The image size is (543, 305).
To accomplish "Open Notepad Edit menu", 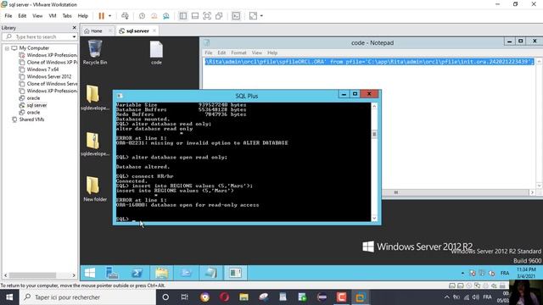I will click(221, 53).
